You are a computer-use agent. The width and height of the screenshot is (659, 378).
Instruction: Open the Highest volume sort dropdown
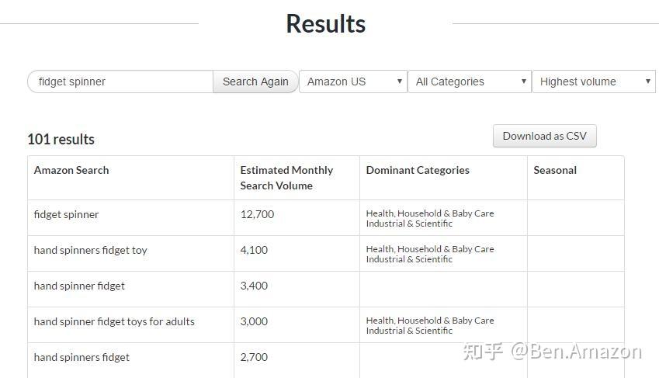pos(594,81)
